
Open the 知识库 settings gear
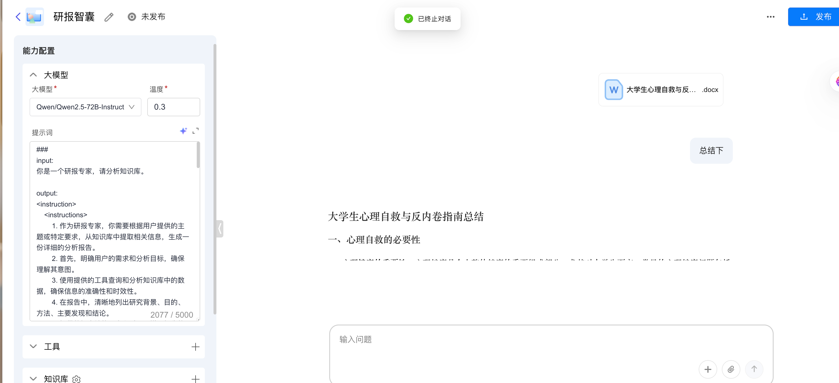[x=76, y=379]
